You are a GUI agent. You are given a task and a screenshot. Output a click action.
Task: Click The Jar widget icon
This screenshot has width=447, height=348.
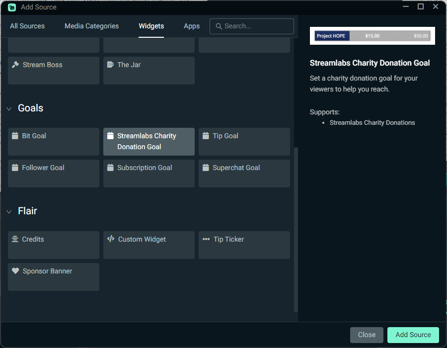(x=110, y=64)
